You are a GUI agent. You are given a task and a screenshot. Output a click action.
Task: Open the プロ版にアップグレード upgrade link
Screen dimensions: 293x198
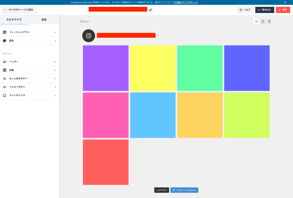click(185, 2)
